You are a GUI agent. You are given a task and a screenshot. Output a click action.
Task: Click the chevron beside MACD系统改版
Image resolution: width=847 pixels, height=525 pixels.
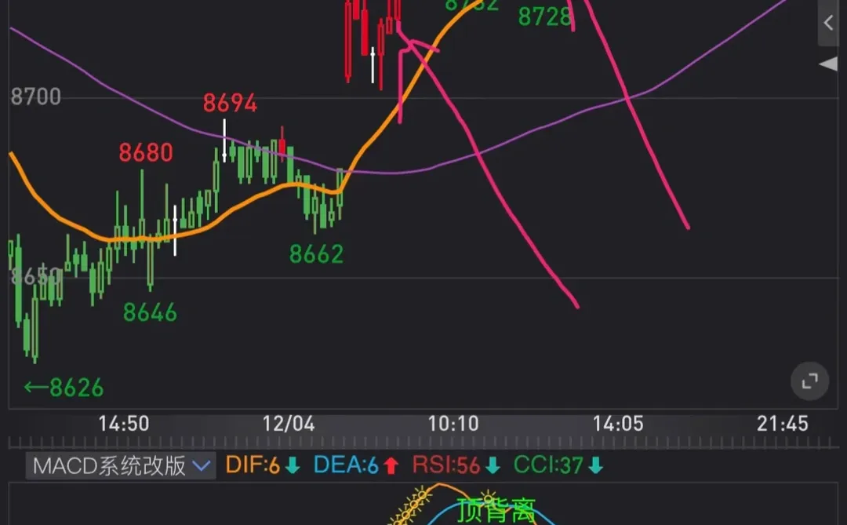(x=201, y=465)
